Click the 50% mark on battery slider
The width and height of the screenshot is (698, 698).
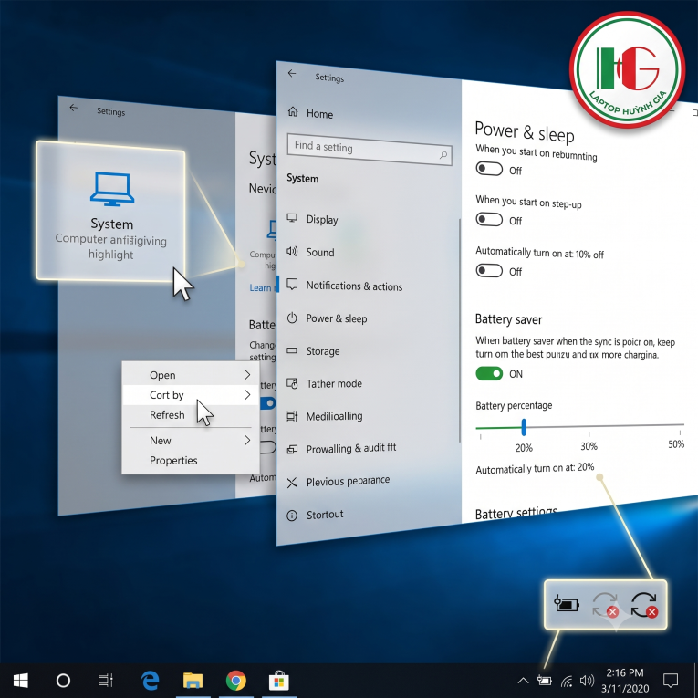tap(676, 443)
